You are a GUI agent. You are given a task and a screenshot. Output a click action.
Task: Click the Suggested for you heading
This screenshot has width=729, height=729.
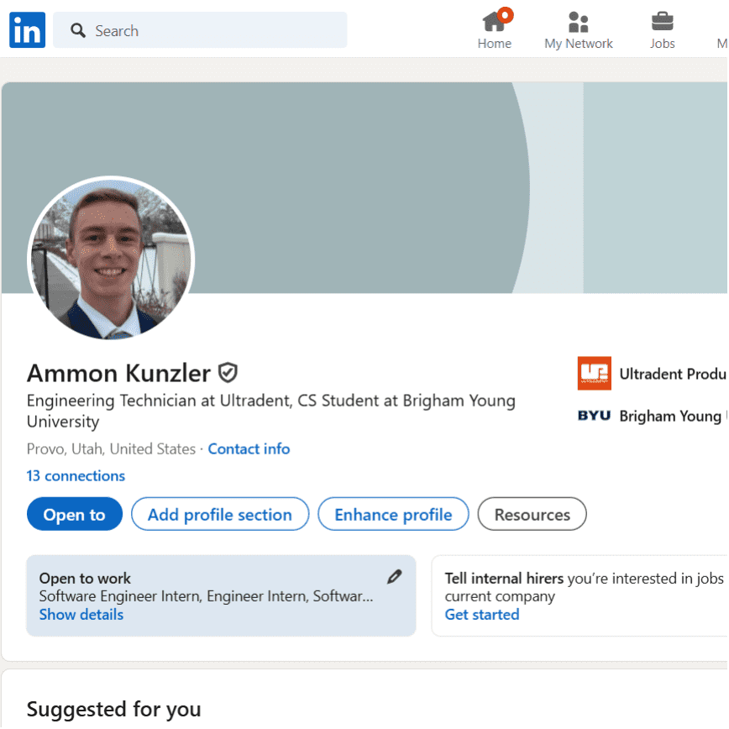(x=114, y=709)
